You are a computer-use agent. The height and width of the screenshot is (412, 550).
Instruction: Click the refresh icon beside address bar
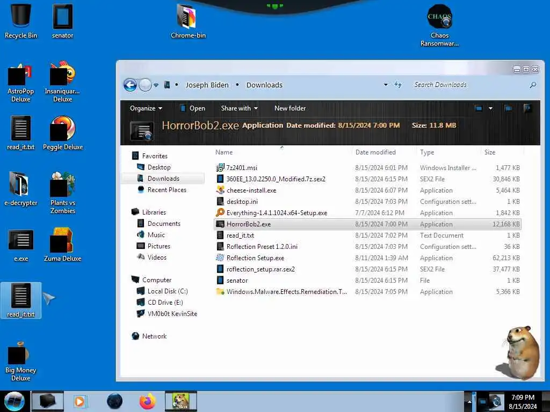[398, 85]
